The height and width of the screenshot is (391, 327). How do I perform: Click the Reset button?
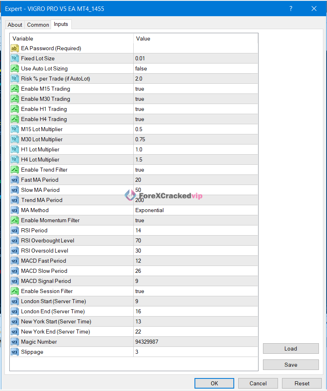[x=302, y=383]
